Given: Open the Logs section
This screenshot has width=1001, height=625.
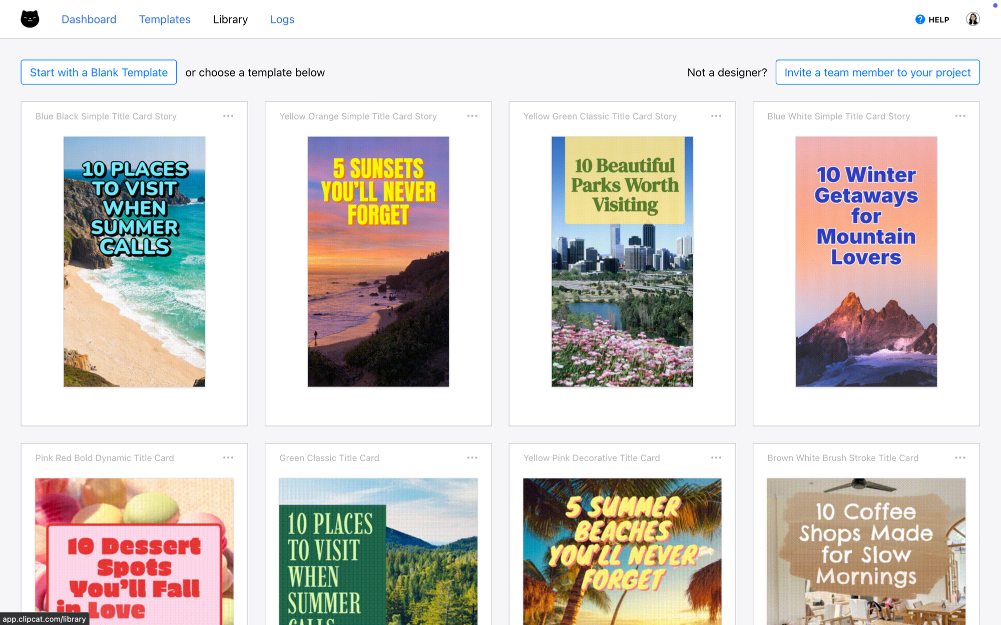Looking at the screenshot, I should (x=282, y=19).
